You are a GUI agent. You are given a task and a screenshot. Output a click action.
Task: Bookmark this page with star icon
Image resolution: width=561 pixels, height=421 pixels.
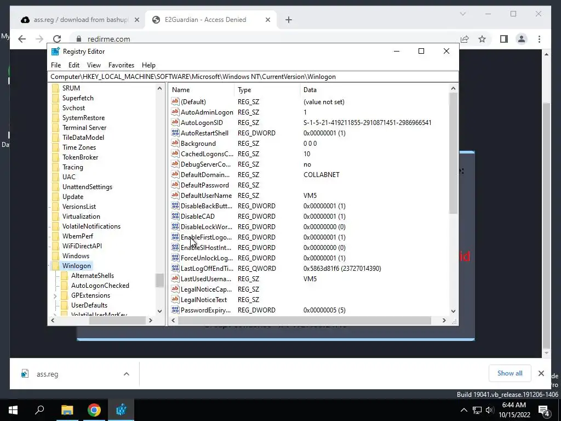coord(482,39)
